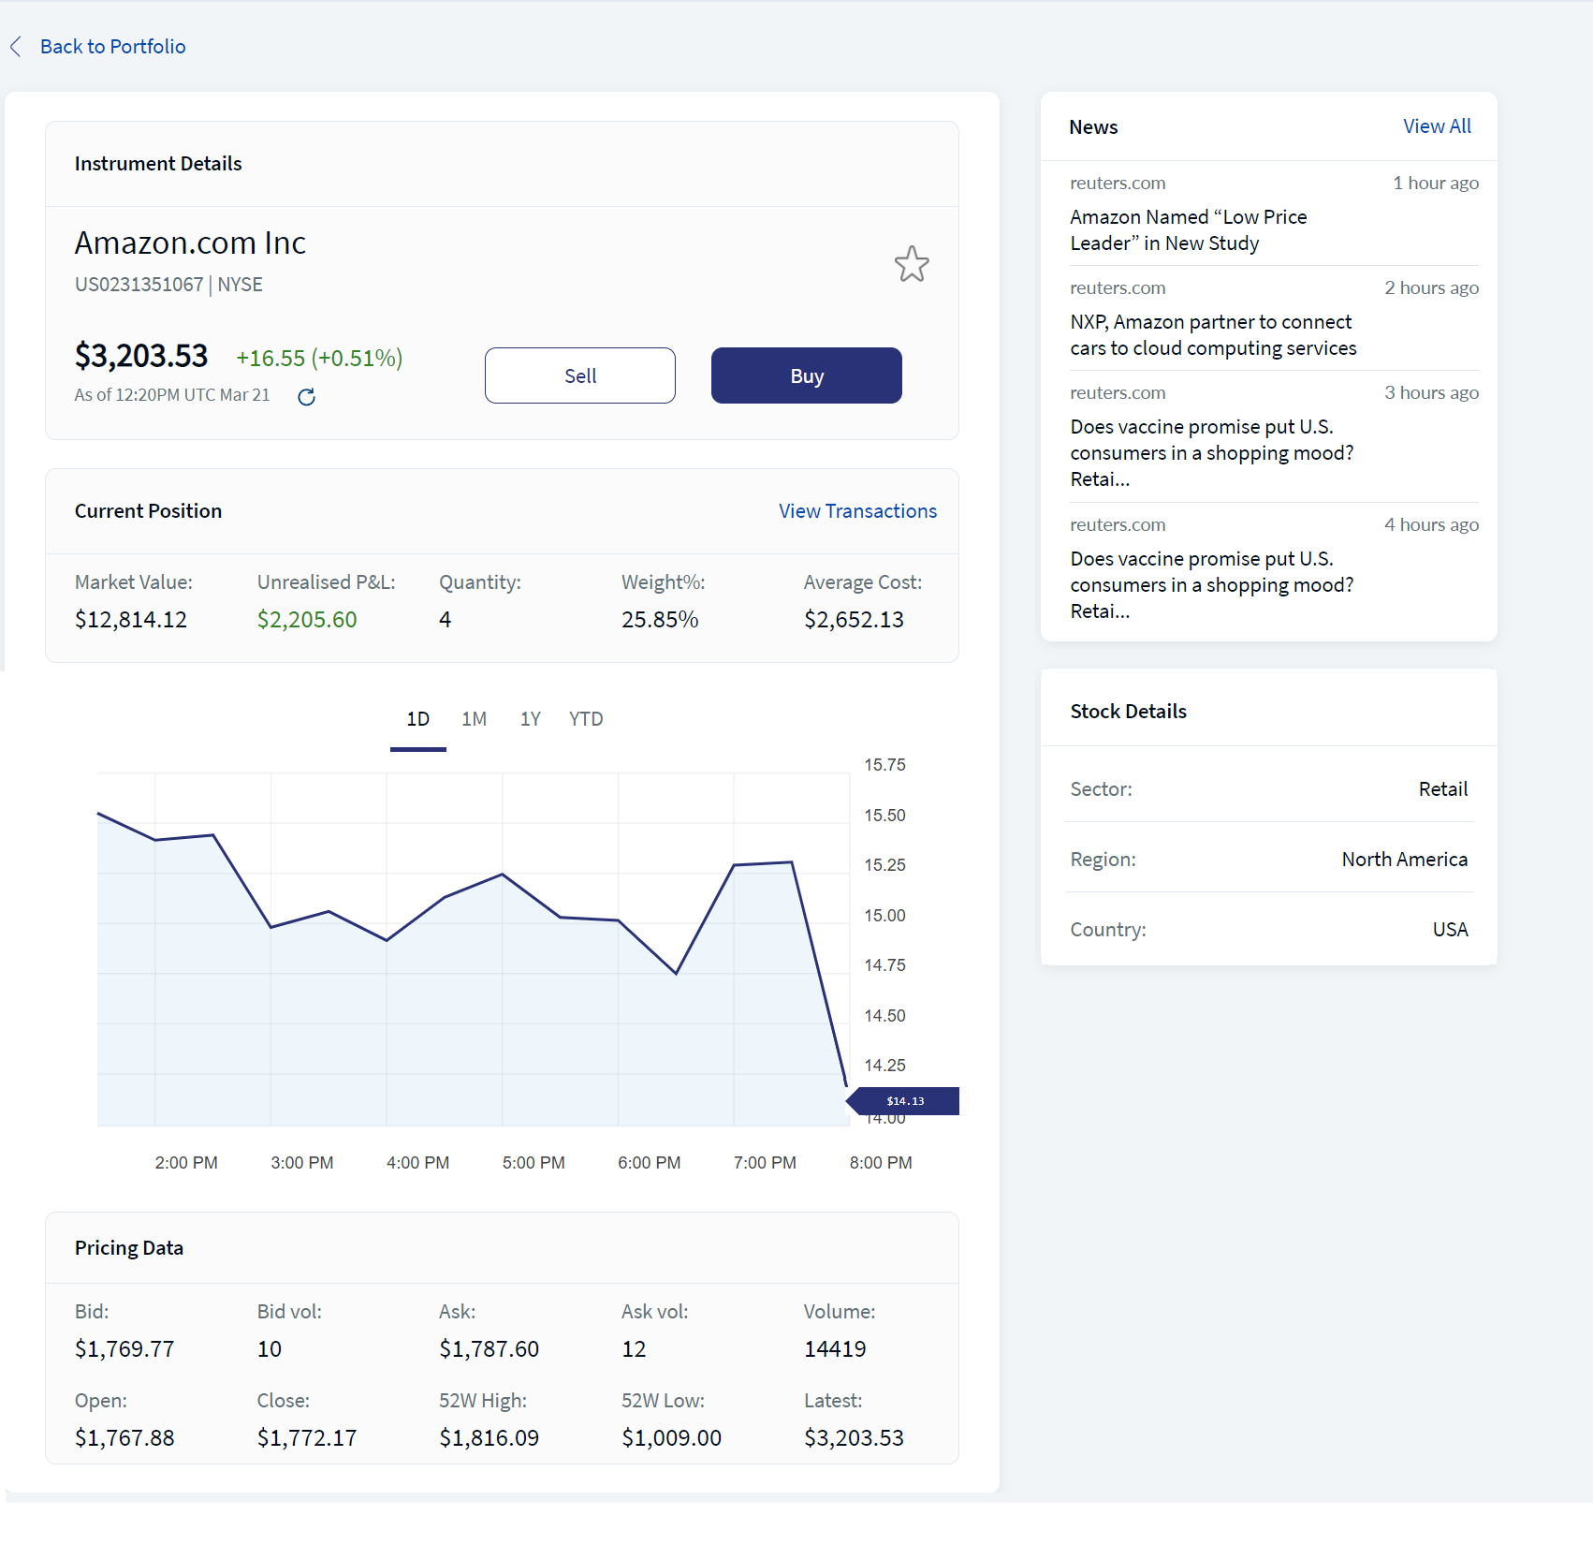Click the $3,203.53 current price
The height and width of the screenshot is (1545, 1593).
(x=141, y=357)
